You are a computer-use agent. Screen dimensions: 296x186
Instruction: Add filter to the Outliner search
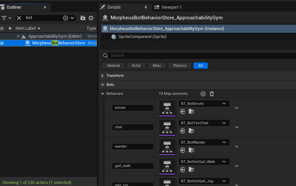tap(66, 18)
